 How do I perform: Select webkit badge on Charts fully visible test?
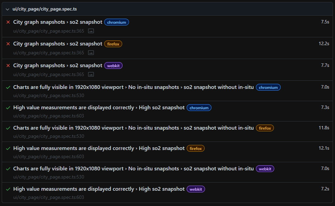pyautogui.click(x=265, y=169)
